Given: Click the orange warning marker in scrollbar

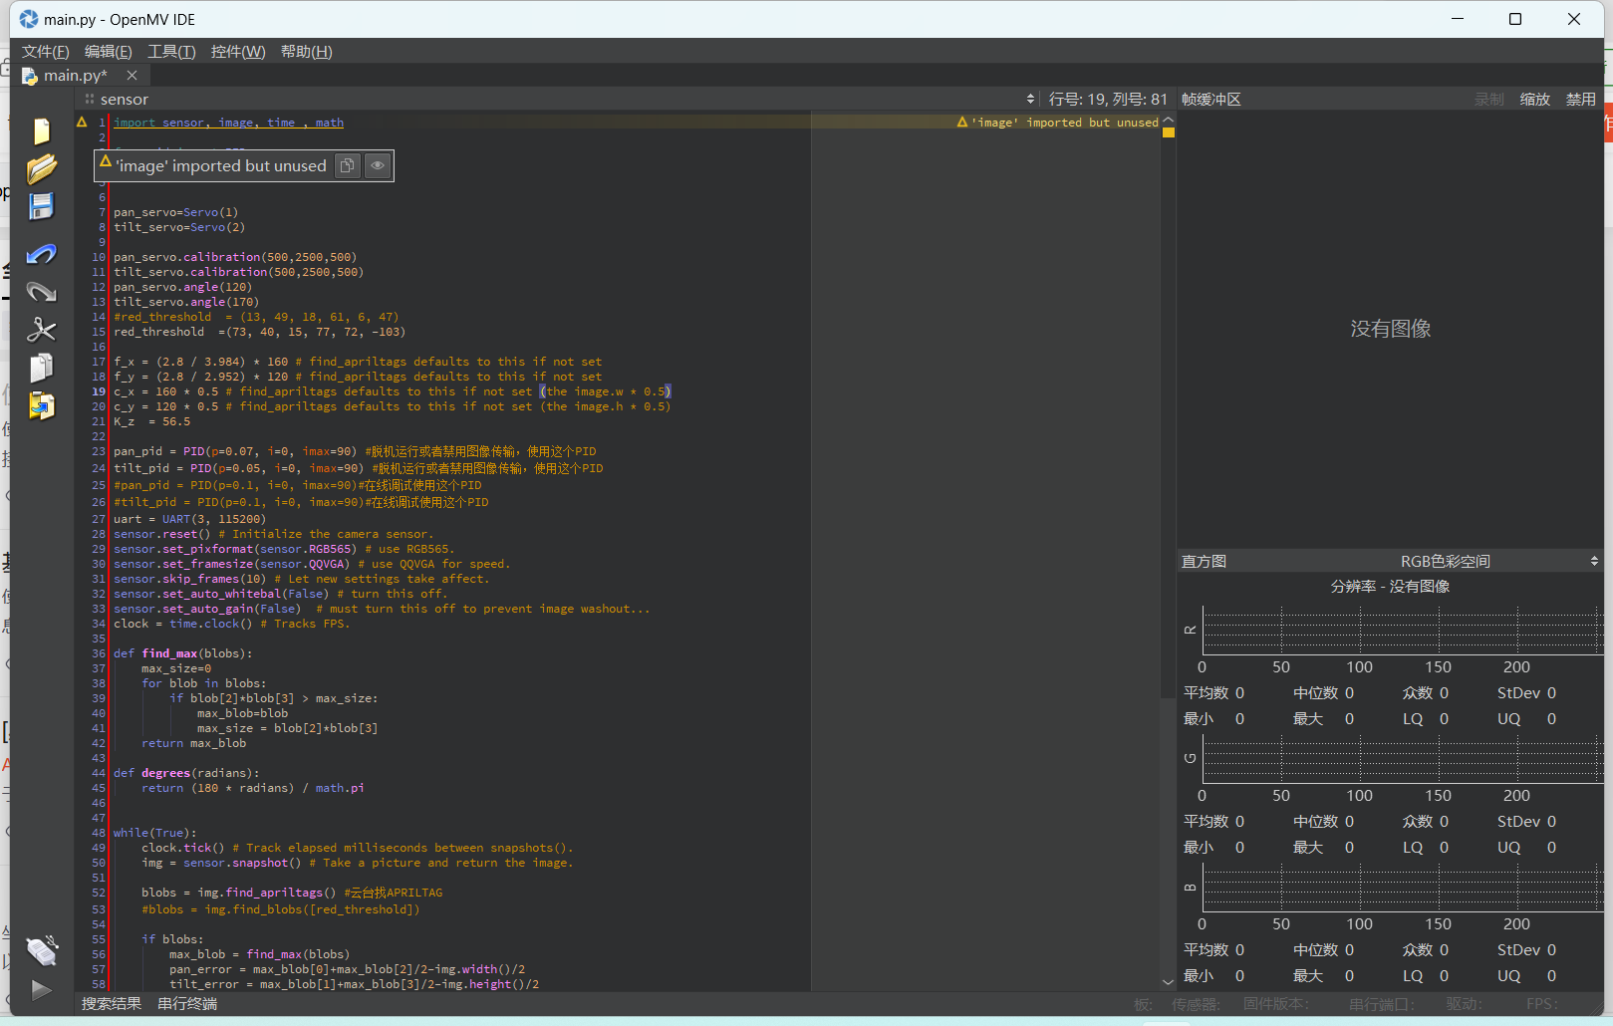Looking at the screenshot, I should tap(1169, 132).
